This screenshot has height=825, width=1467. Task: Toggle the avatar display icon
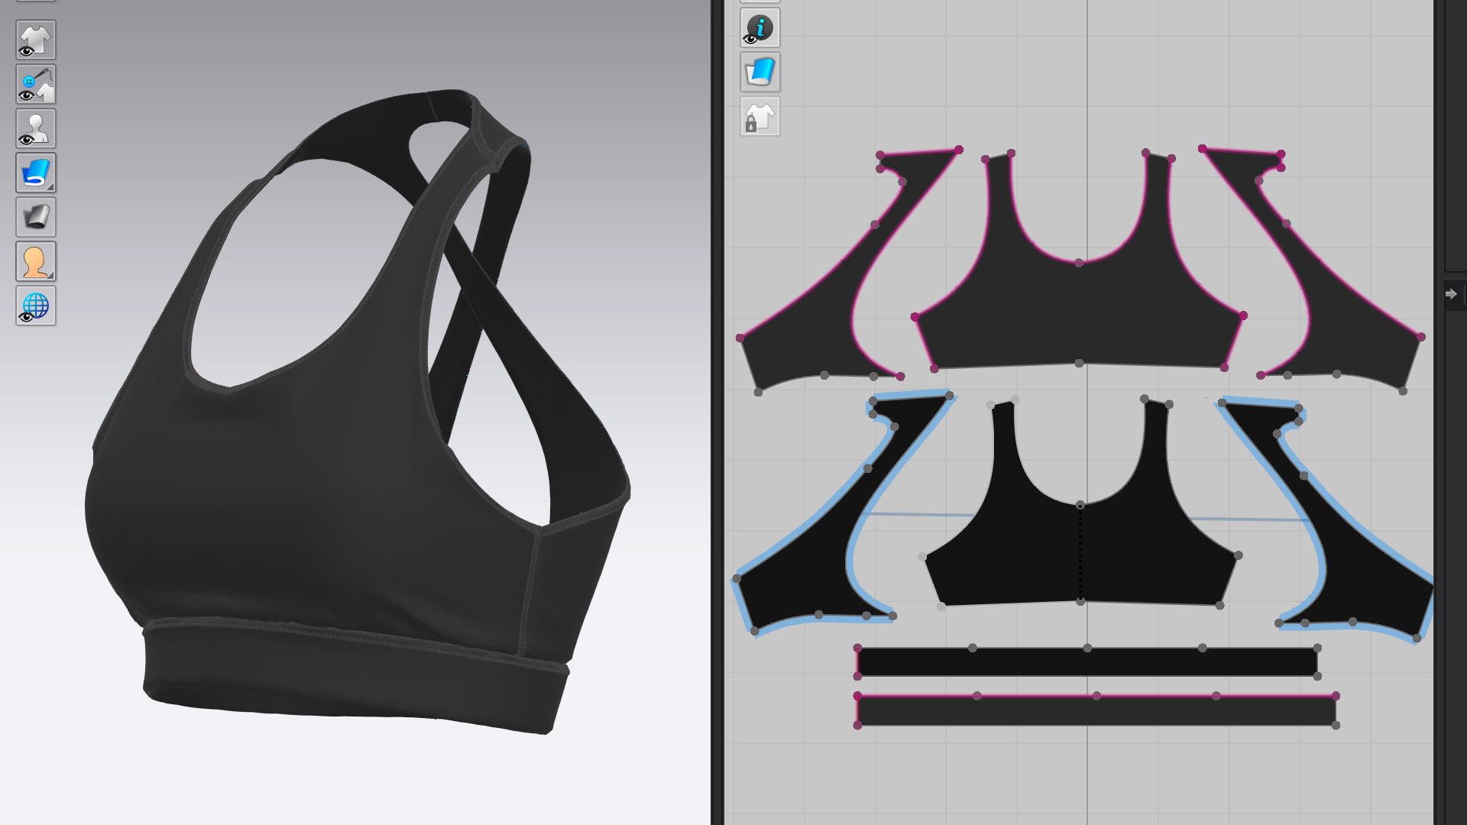pos(36,128)
